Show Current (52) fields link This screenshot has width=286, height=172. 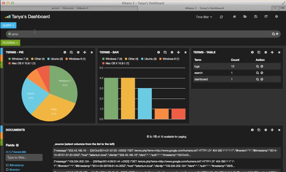19,152
